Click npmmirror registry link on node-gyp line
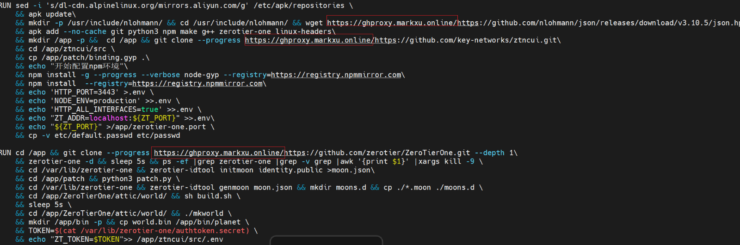 (336, 75)
